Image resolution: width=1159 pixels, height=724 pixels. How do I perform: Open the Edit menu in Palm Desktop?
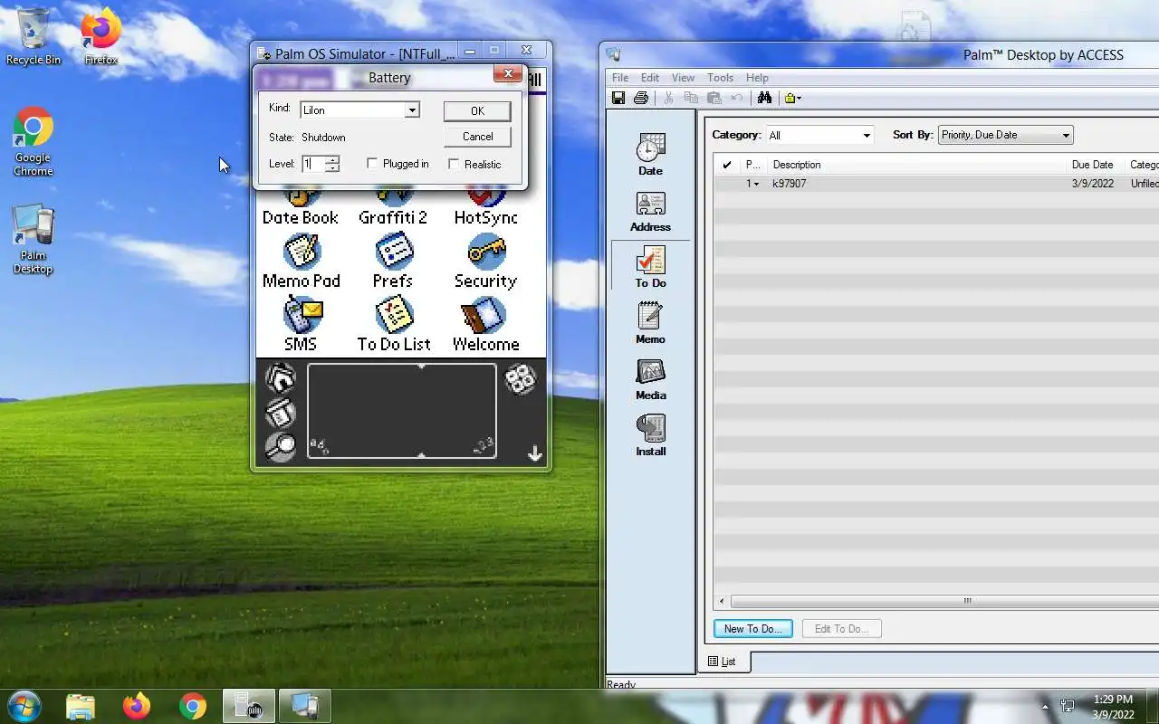point(650,78)
